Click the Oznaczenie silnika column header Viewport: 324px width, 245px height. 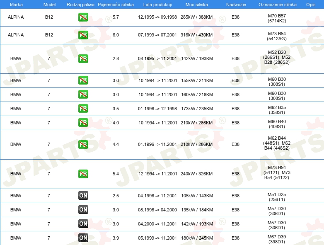[x=278, y=5]
